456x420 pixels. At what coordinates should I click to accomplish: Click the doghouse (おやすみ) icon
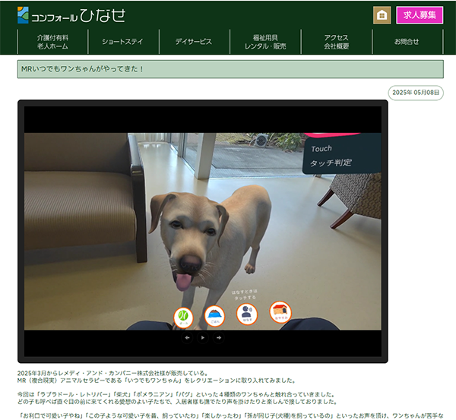[280, 311]
